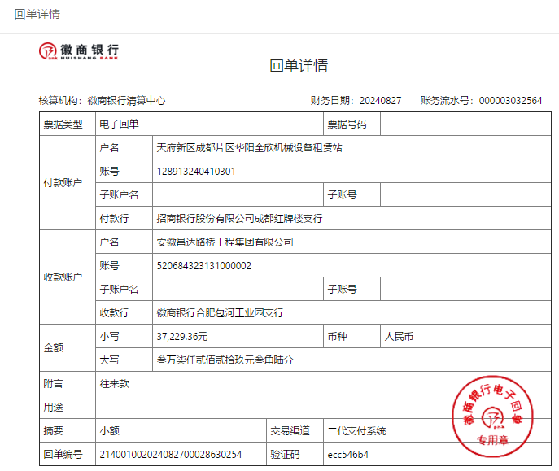Click the top-left 回单详情 page header
559x471 pixels.
point(37,15)
